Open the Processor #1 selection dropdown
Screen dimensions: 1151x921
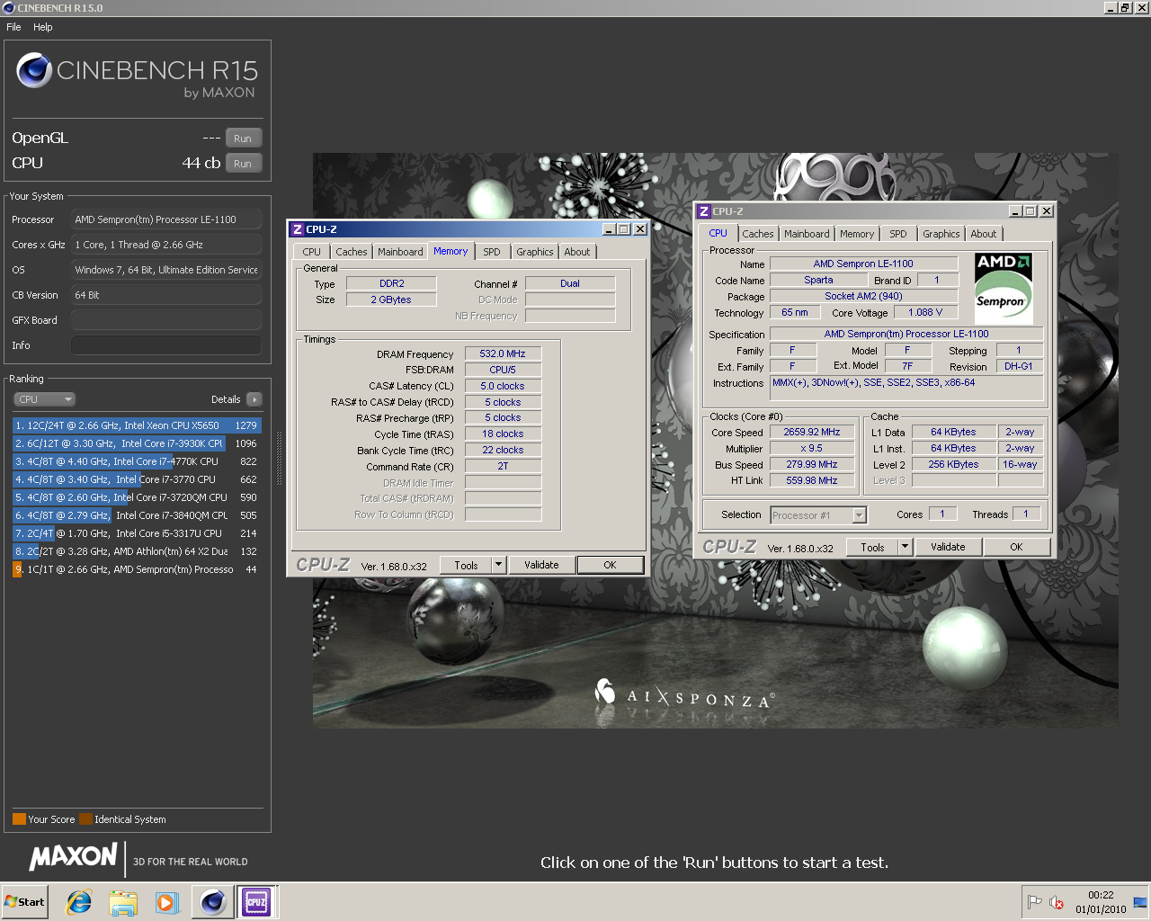click(818, 515)
